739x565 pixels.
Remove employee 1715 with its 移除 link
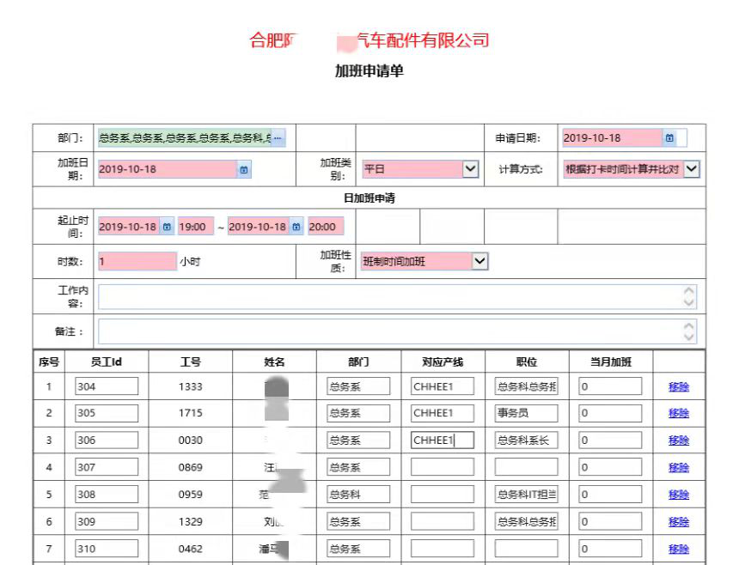(678, 413)
